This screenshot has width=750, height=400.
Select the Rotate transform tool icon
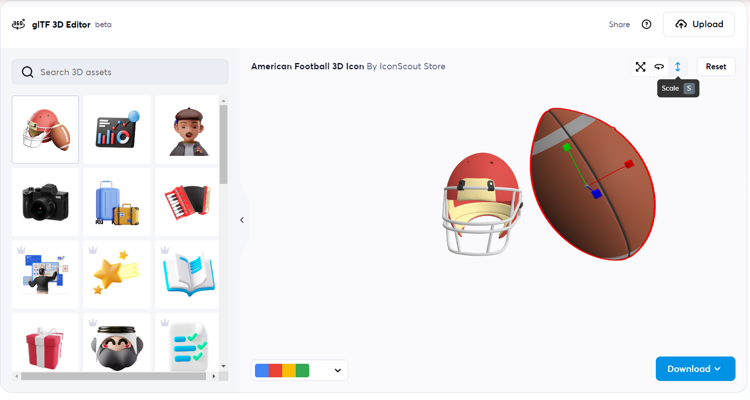(659, 67)
